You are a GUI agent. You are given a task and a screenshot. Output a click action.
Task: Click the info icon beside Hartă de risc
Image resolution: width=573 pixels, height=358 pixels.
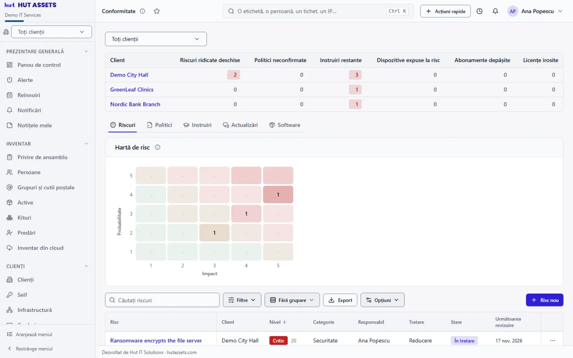tap(158, 147)
